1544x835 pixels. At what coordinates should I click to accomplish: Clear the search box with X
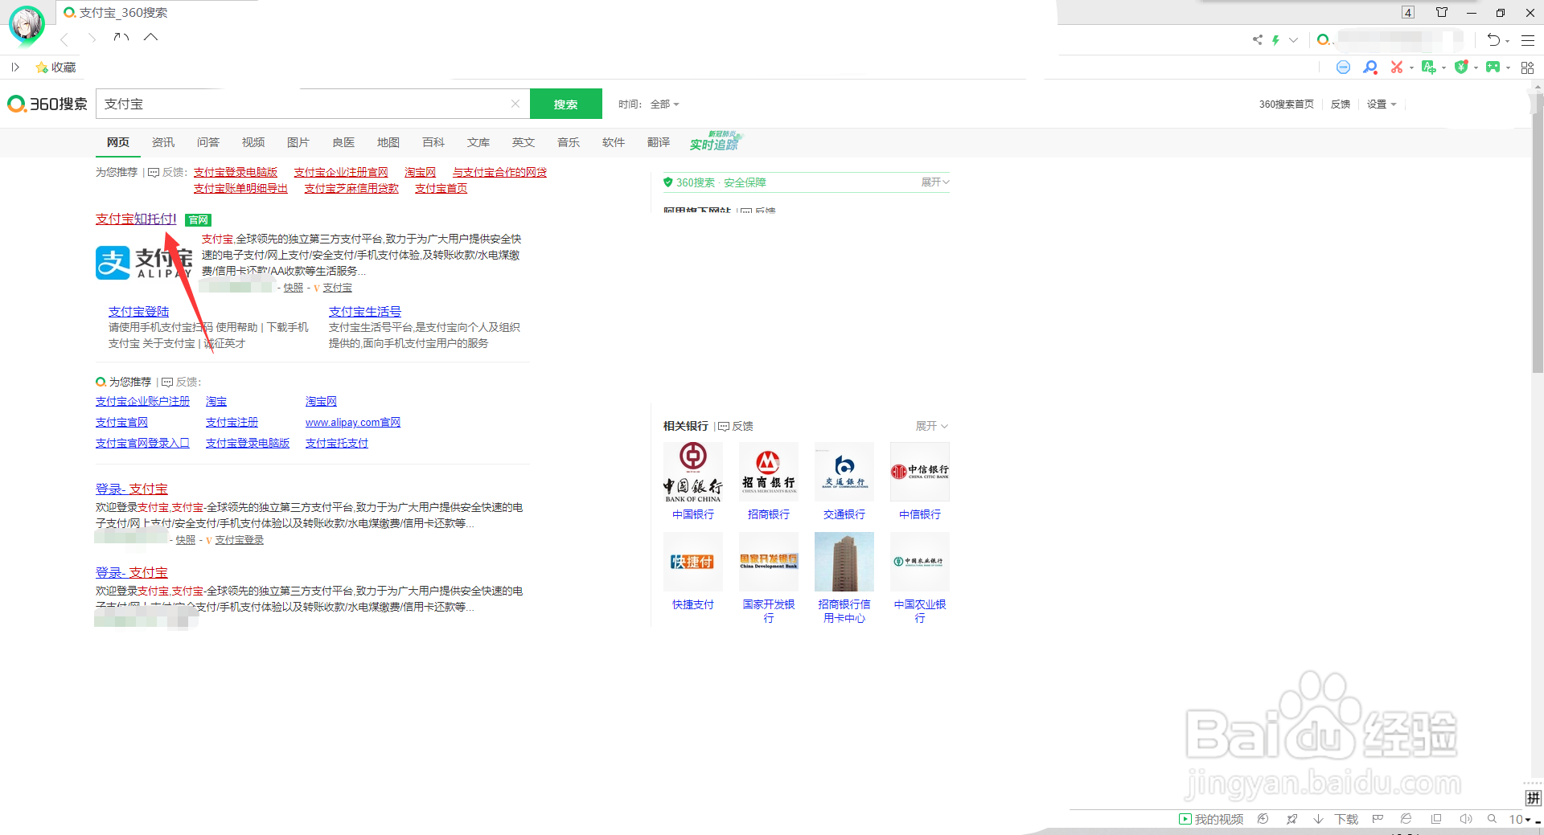tap(515, 104)
